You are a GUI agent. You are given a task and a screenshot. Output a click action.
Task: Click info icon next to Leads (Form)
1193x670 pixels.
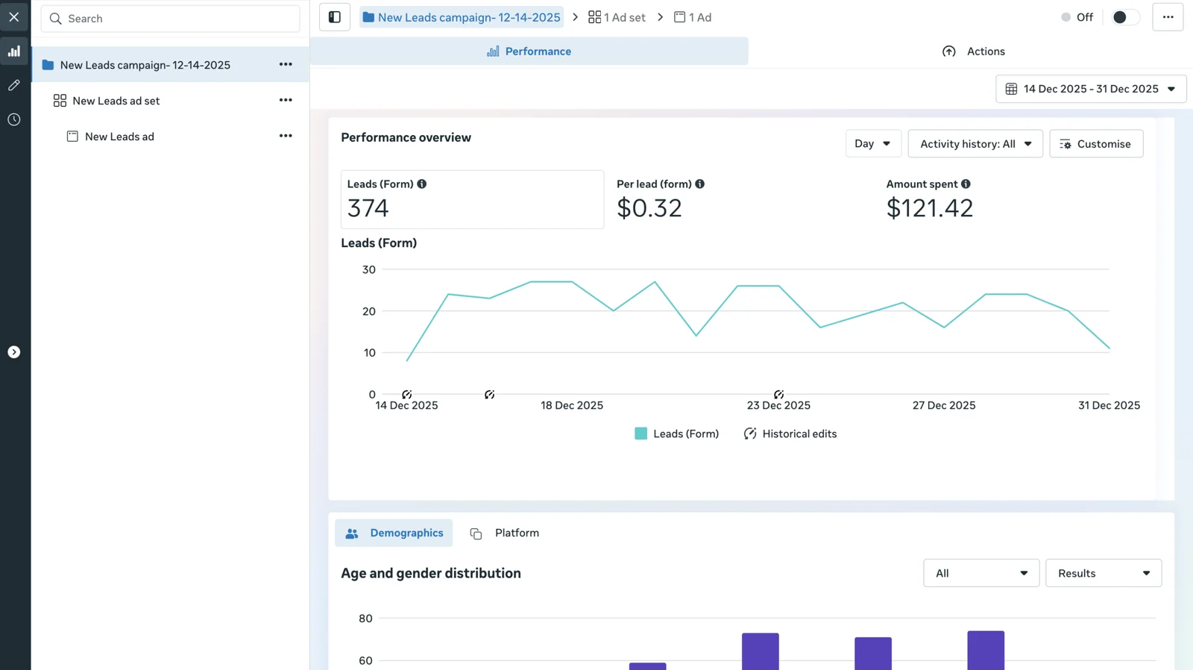click(x=422, y=184)
